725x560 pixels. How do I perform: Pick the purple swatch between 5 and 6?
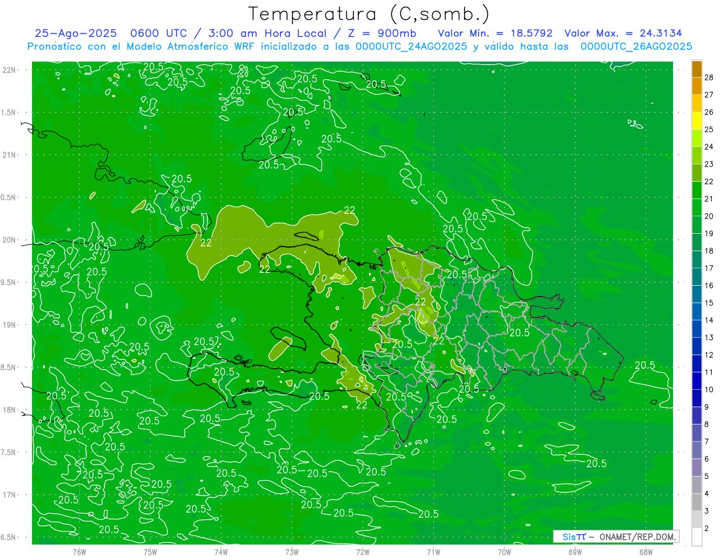[697, 468]
